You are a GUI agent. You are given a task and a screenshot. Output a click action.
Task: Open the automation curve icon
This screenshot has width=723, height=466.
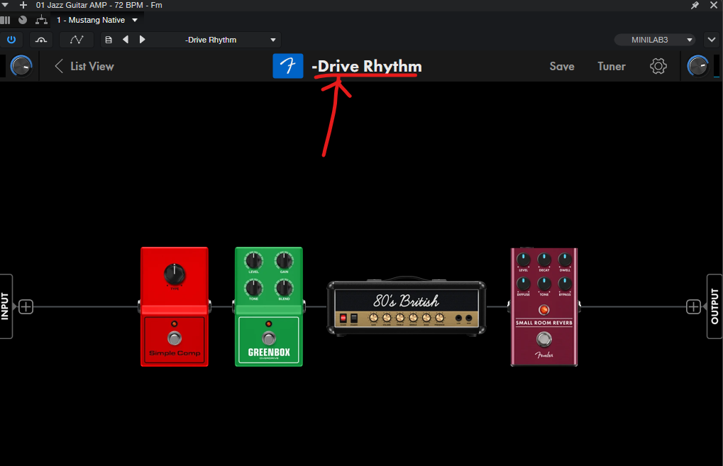(76, 40)
